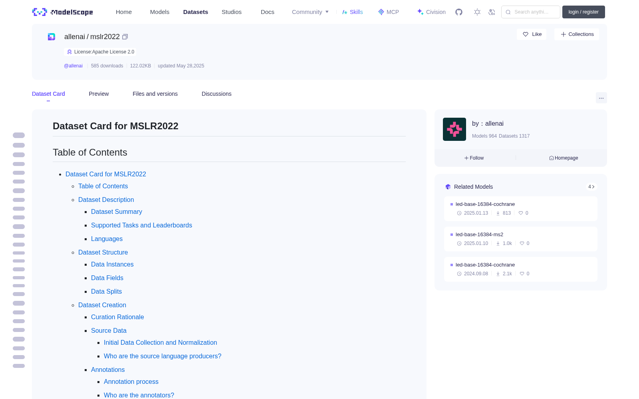
Task: Copy the dataset name allenai/mslr2022
Action: (125, 37)
